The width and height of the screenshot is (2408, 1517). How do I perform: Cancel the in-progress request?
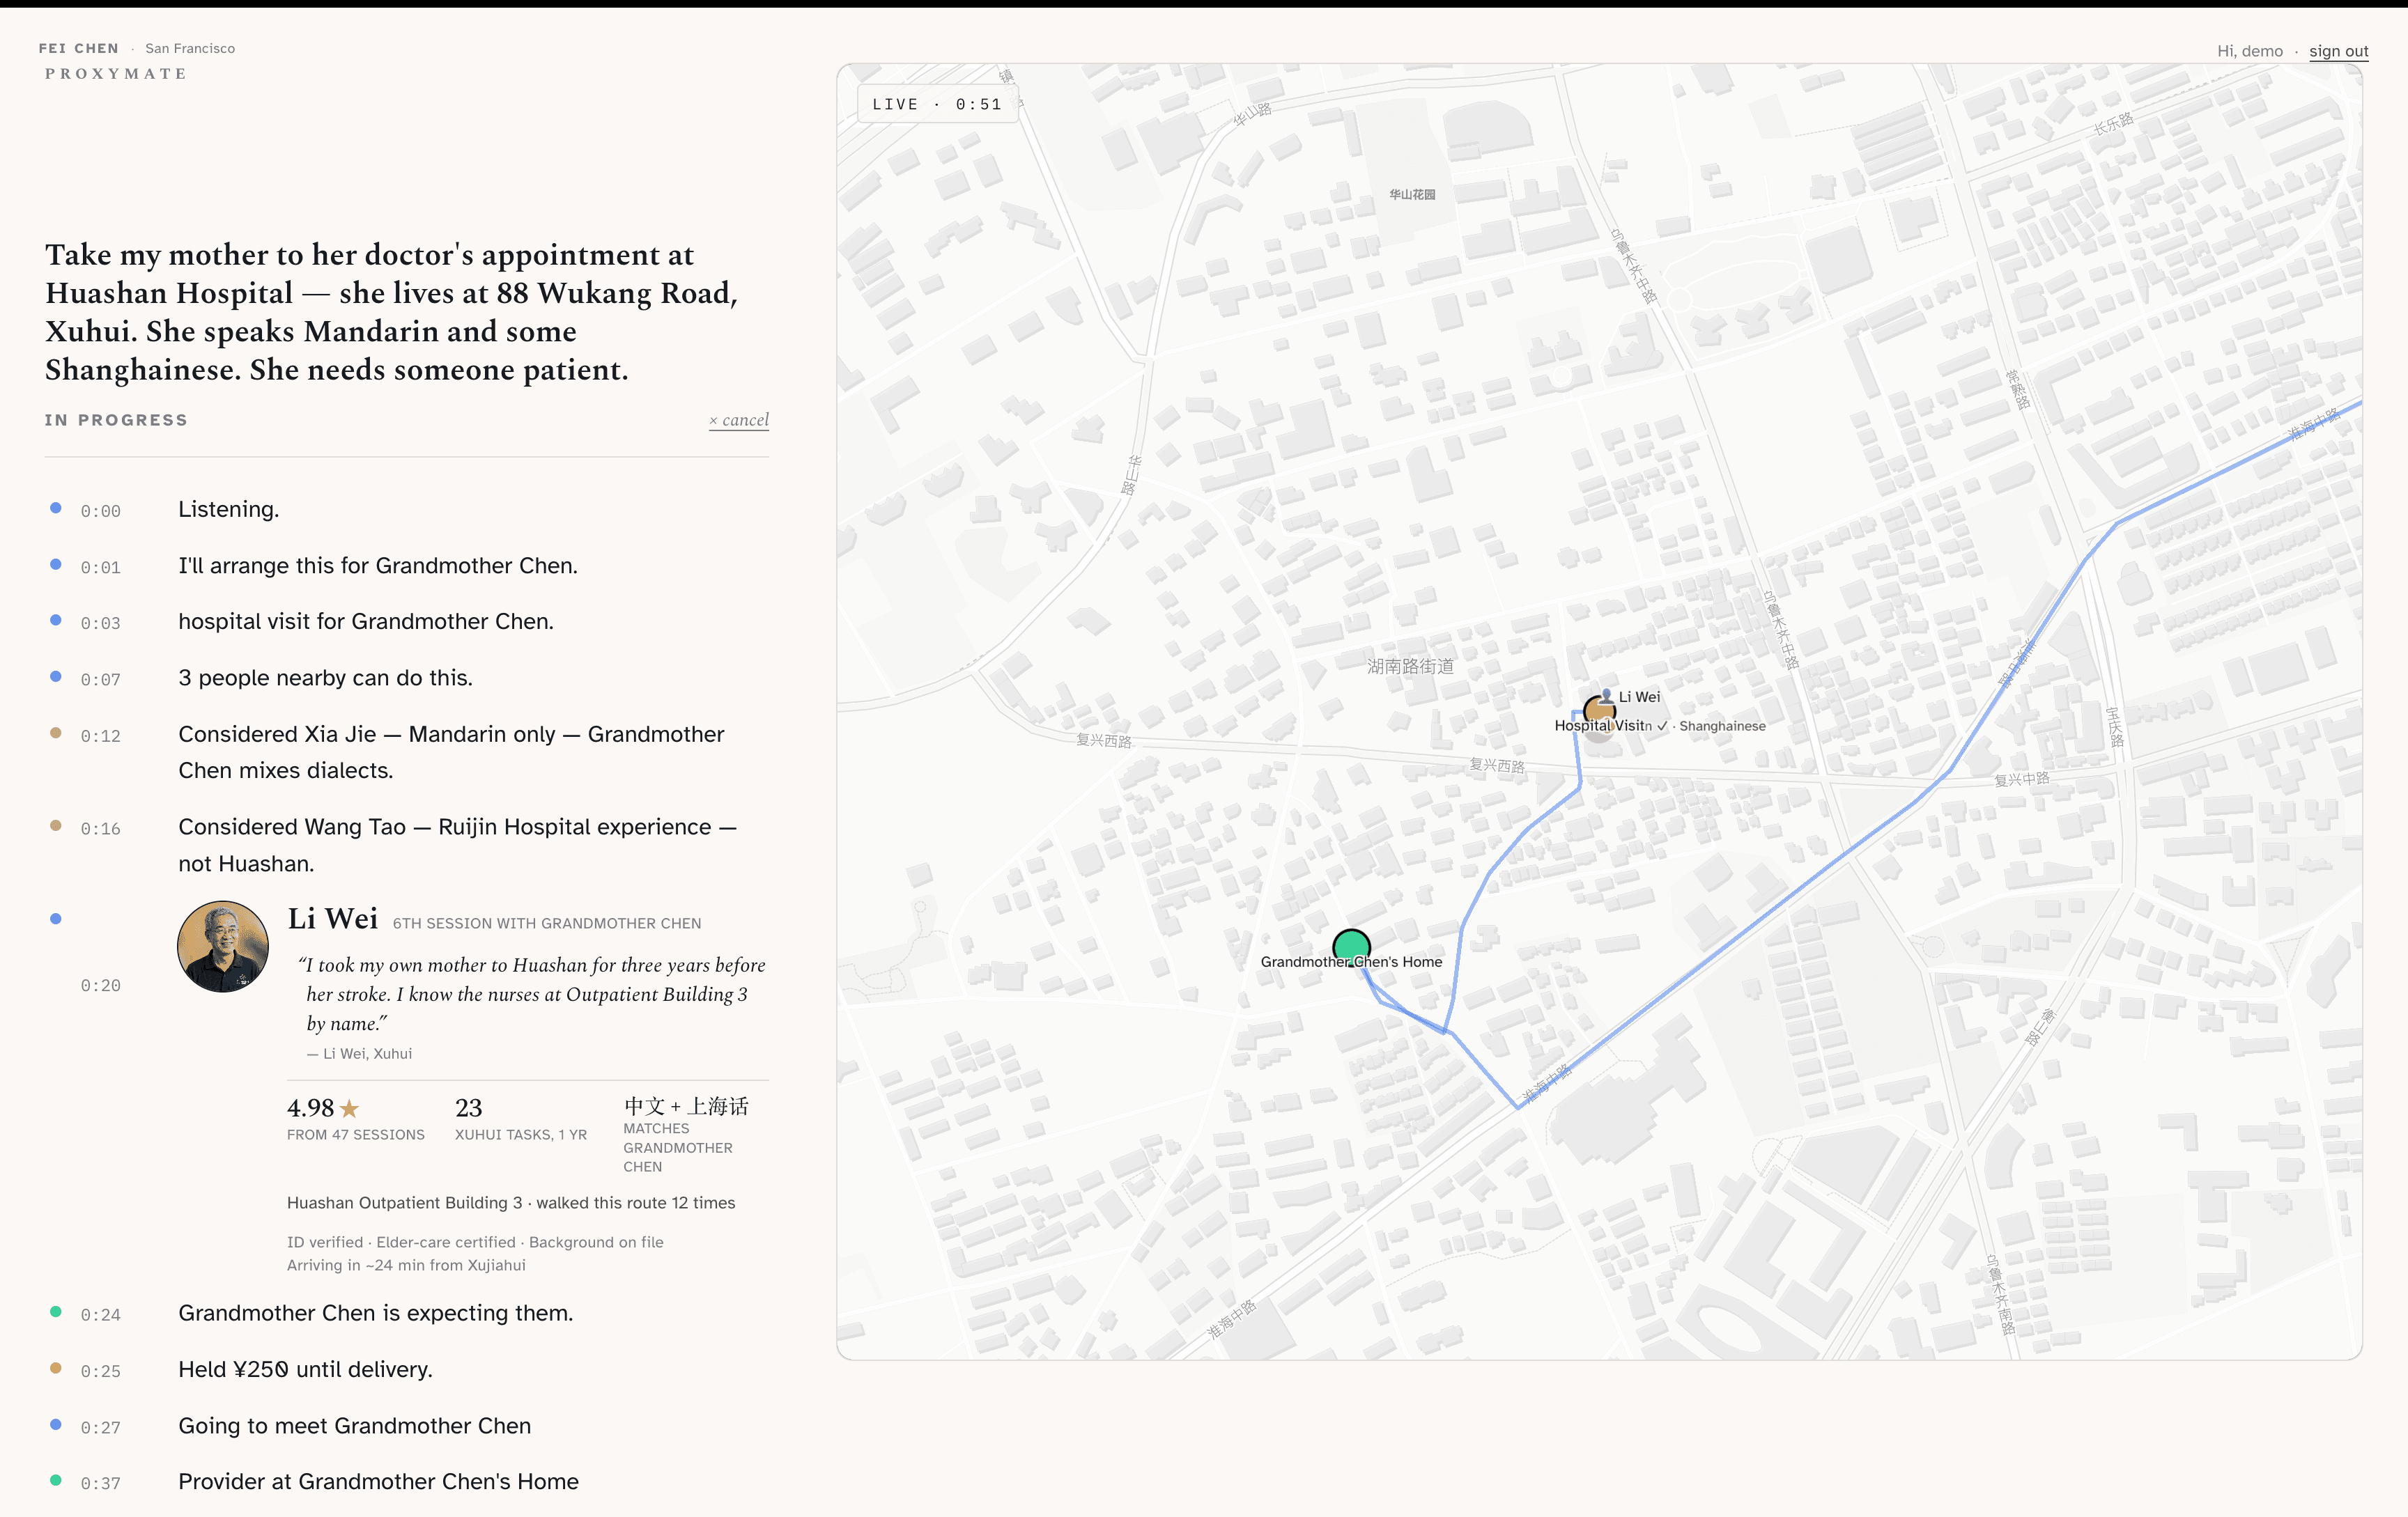[739, 420]
